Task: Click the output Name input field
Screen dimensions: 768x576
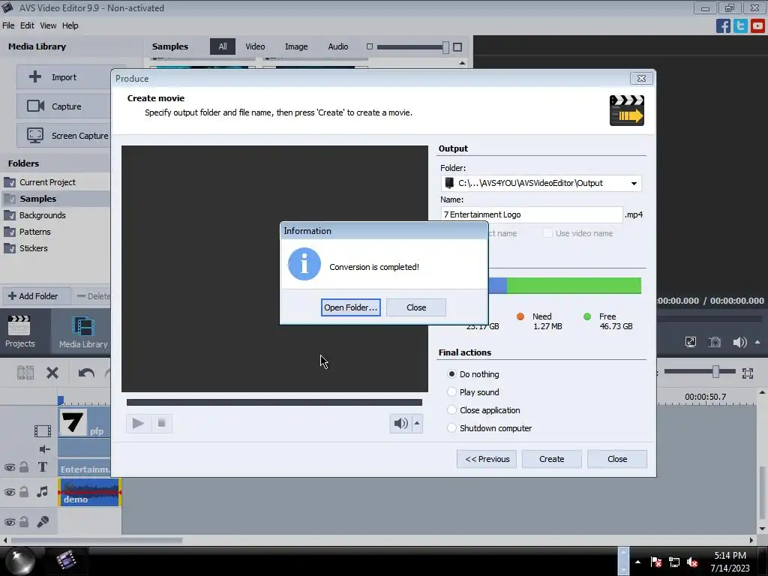Action: [532, 214]
